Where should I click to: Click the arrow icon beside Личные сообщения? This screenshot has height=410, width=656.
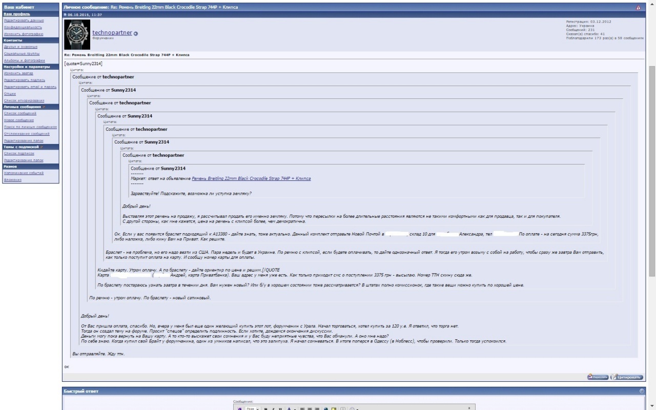click(44, 107)
